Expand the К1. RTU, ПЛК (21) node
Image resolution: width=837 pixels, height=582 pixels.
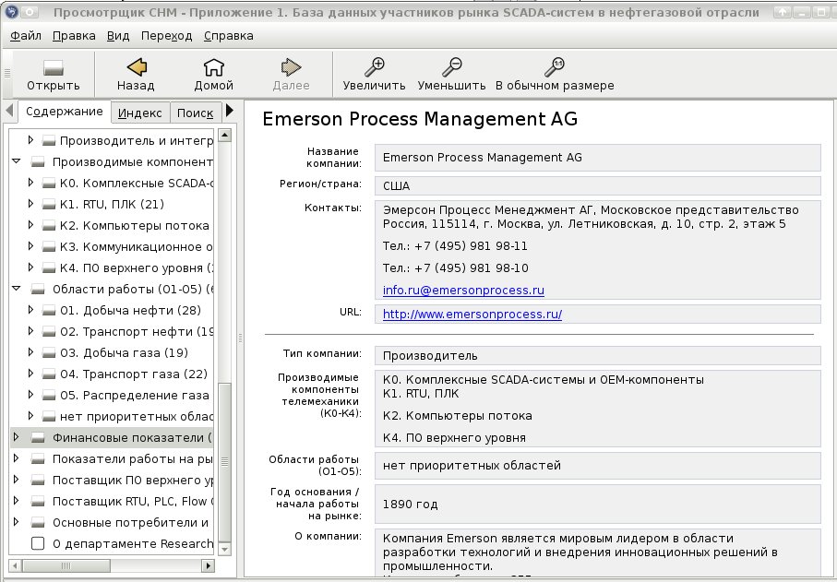(x=30, y=204)
